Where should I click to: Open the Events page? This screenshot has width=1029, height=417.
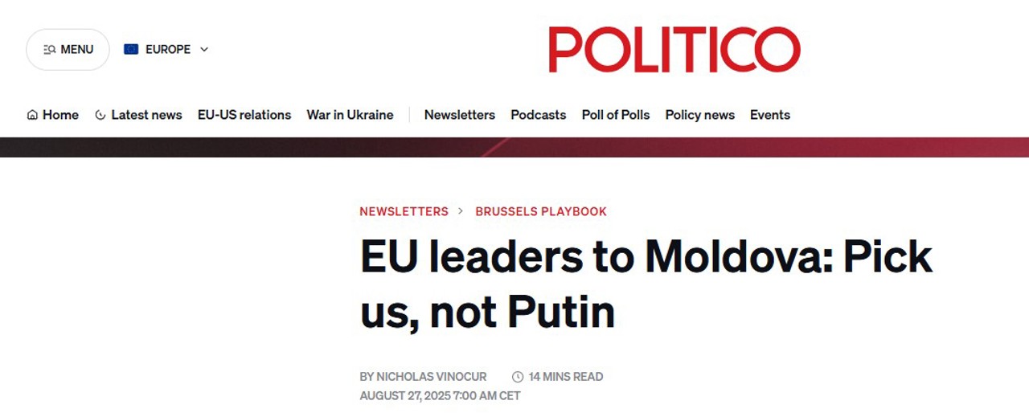(769, 115)
